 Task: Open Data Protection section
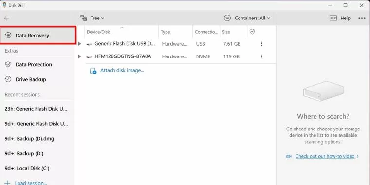coord(37,65)
